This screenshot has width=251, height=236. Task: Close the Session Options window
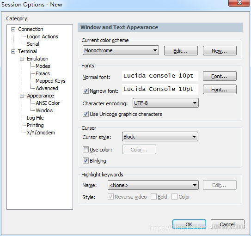coord(239,3)
